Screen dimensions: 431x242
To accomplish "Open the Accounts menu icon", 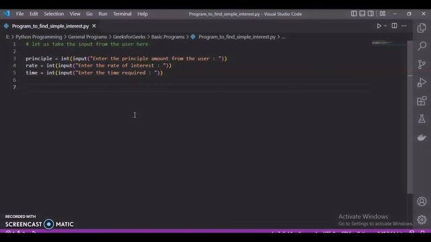I will (422, 202).
